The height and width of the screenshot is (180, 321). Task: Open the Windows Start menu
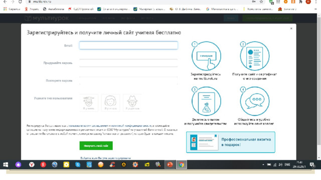click(x=6, y=164)
